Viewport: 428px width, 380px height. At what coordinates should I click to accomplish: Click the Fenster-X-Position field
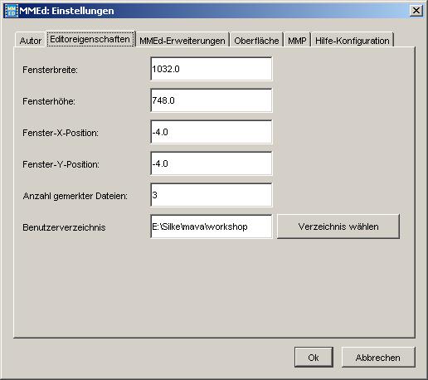coord(212,132)
